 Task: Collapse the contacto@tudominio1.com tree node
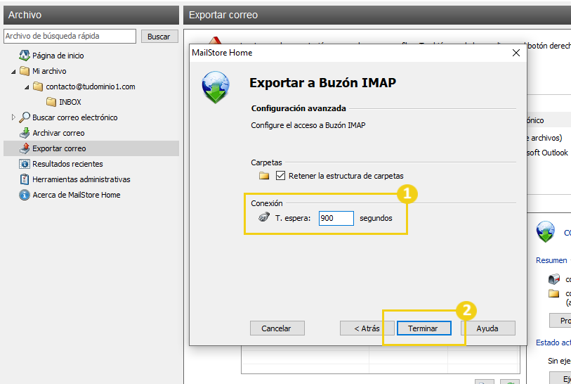click(x=27, y=87)
